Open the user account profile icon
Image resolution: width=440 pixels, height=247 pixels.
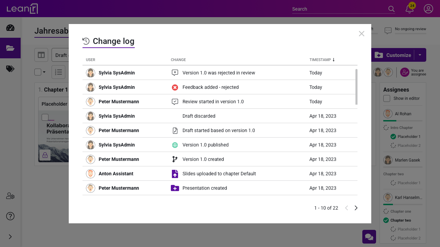click(428, 9)
